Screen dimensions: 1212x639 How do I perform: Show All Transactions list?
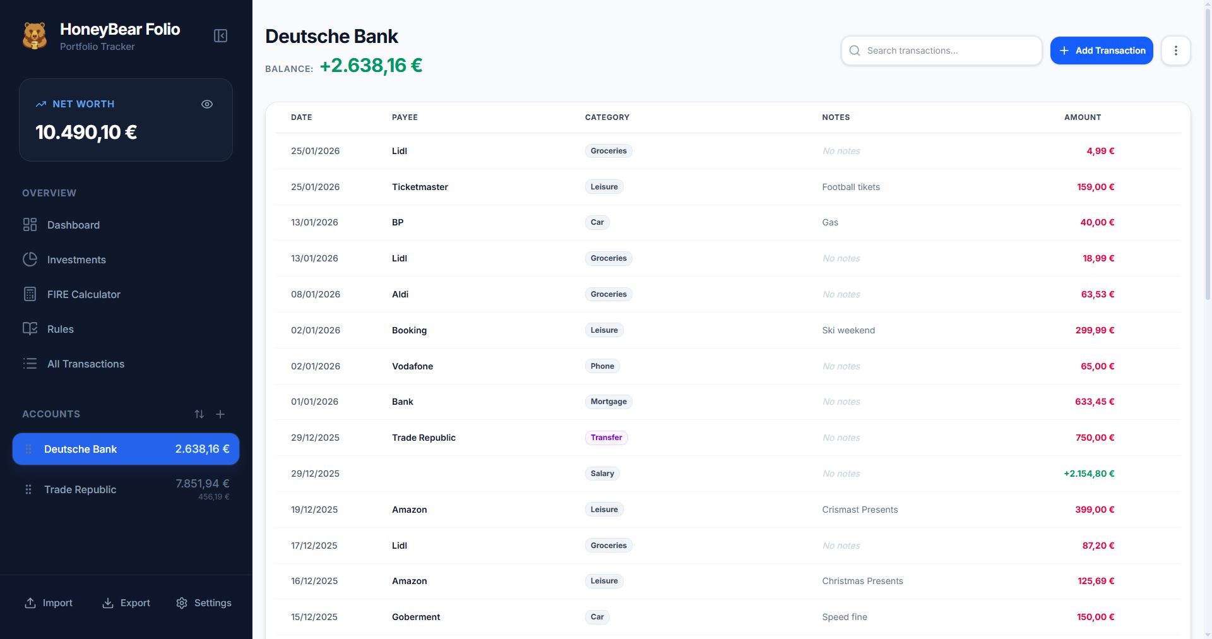click(86, 364)
